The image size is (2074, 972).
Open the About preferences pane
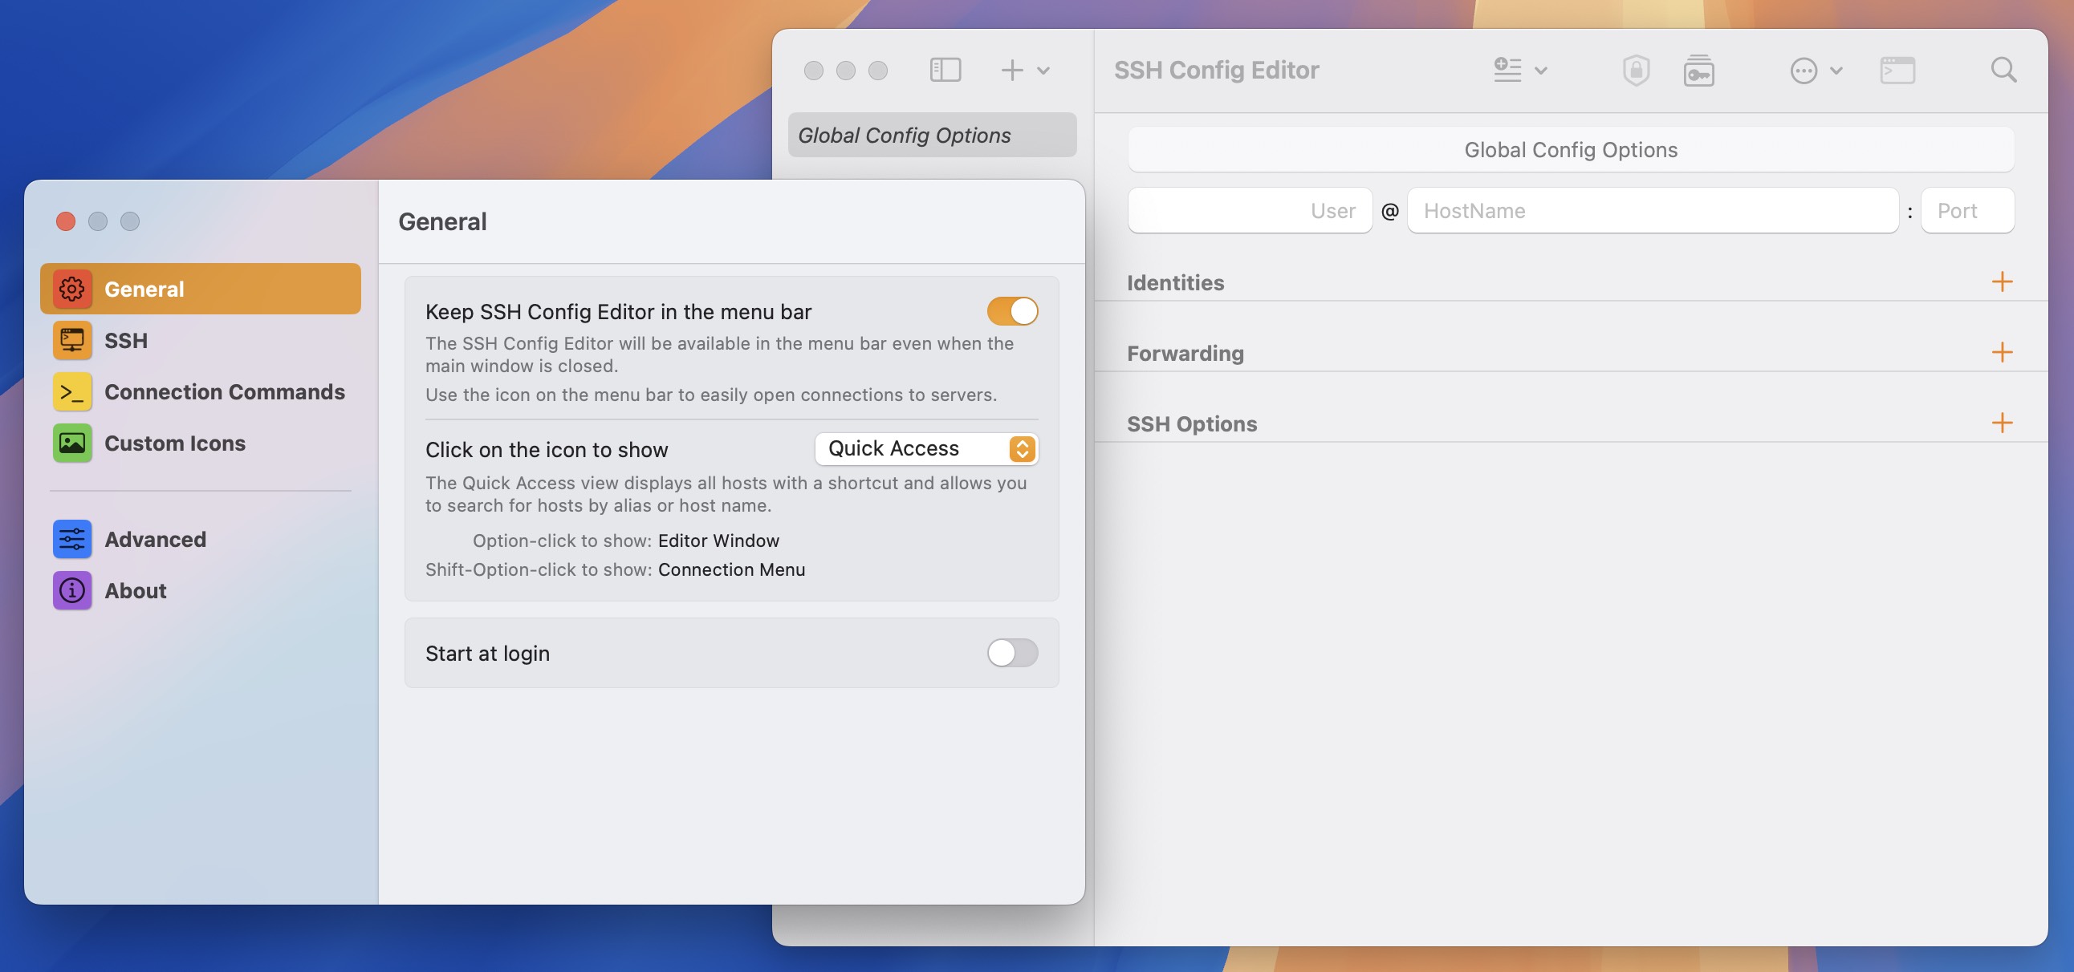point(201,590)
